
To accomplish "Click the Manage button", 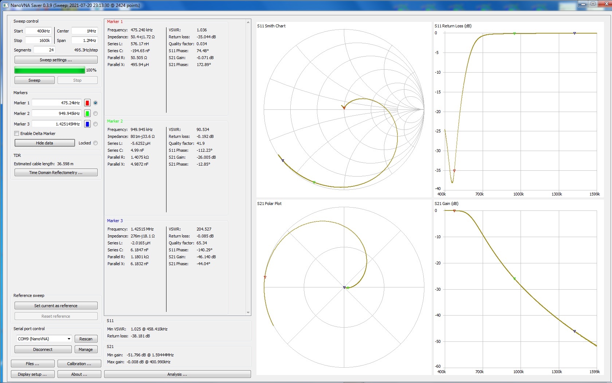I will [x=86, y=349].
